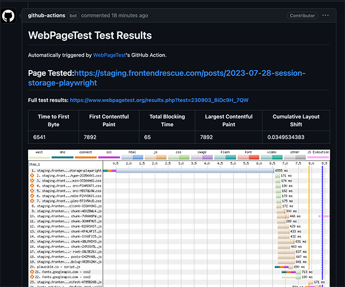Click waterfall row 23 manifest js request
Screen dimensions: 345x287
66,282
